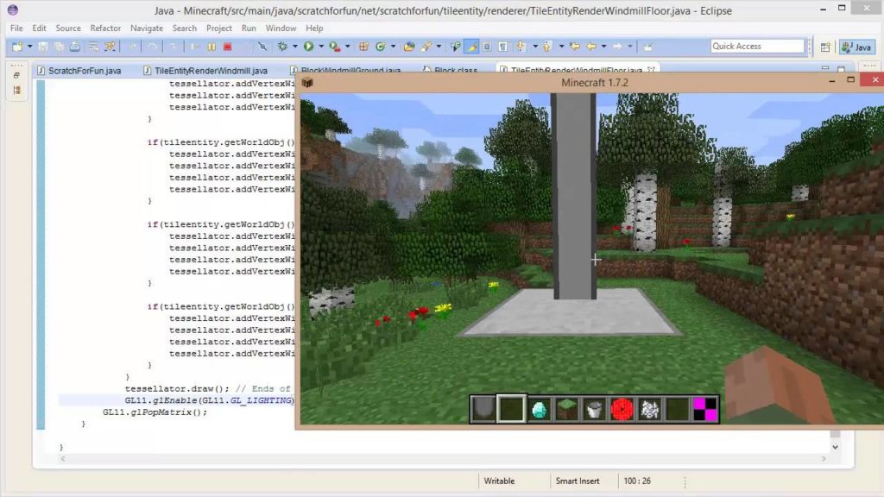Screen dimensions: 884x497
Task: Open the Refactor menu
Action: pos(105,28)
